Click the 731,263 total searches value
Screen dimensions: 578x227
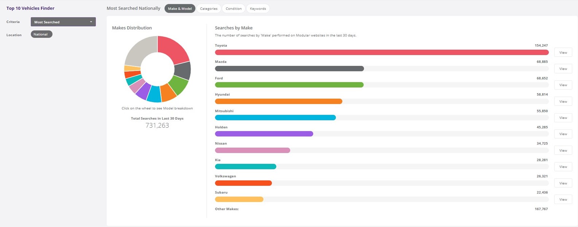click(157, 125)
